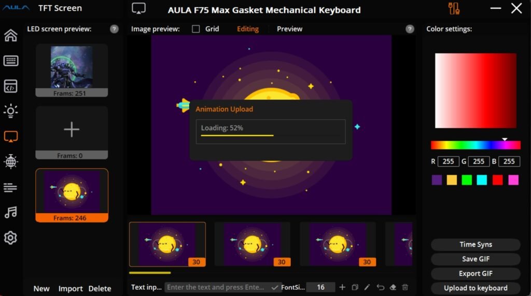Image resolution: width=531 pixels, height=296 pixels.
Task: Select the empty Frams: 0 slot
Action: 72,132
